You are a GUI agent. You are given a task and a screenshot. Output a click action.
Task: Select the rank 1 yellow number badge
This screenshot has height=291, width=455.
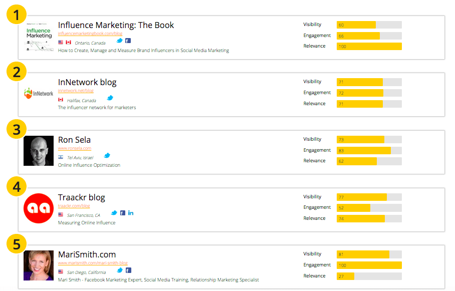point(17,15)
